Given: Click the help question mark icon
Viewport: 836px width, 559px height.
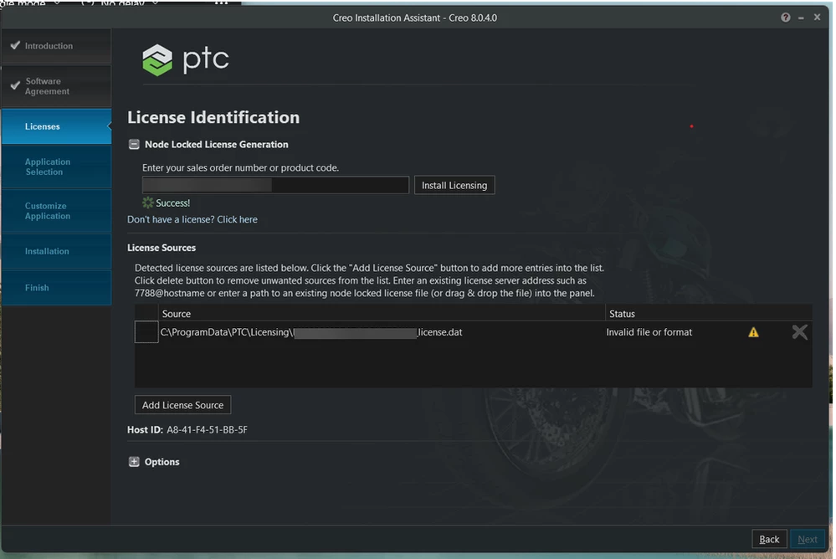Looking at the screenshot, I should tap(785, 18).
